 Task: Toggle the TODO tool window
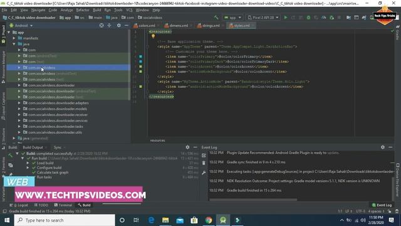tap(41, 205)
